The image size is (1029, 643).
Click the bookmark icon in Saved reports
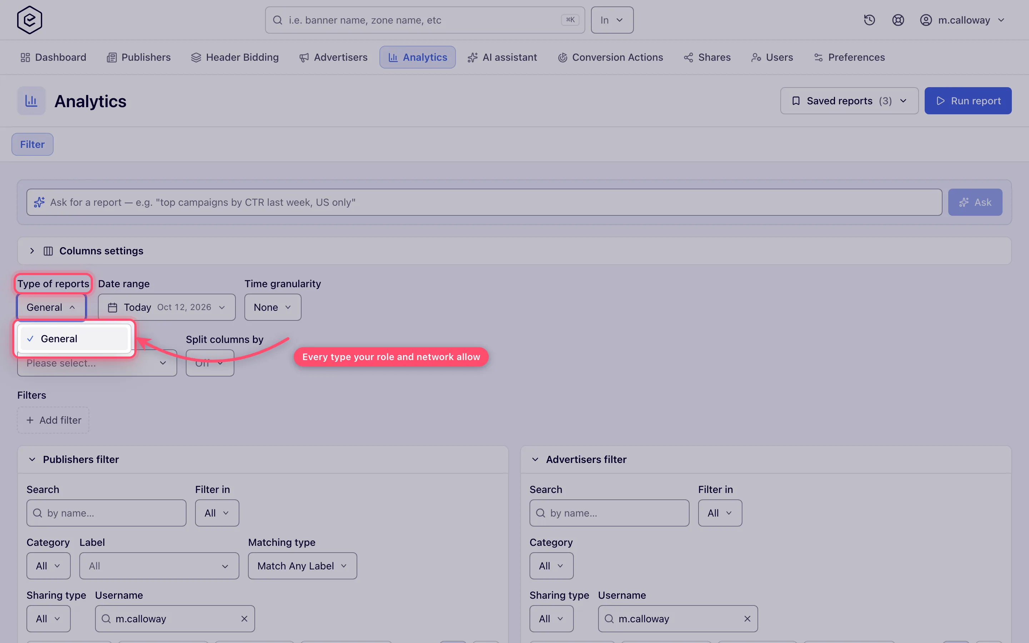(x=796, y=101)
